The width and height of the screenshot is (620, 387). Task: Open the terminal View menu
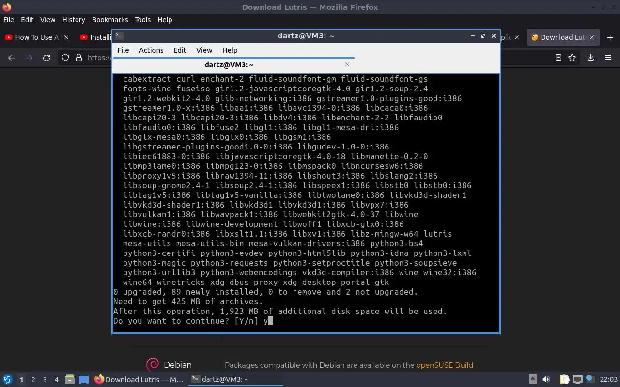pyautogui.click(x=204, y=50)
